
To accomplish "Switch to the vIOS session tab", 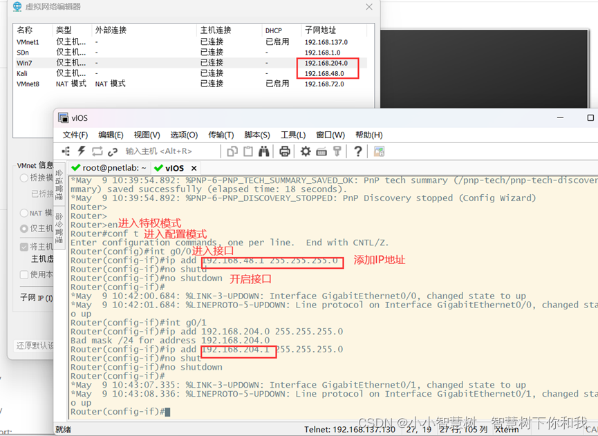I will coord(176,168).
